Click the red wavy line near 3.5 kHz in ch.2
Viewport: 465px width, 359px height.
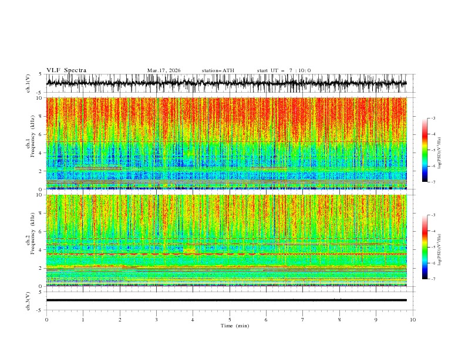[226, 254]
